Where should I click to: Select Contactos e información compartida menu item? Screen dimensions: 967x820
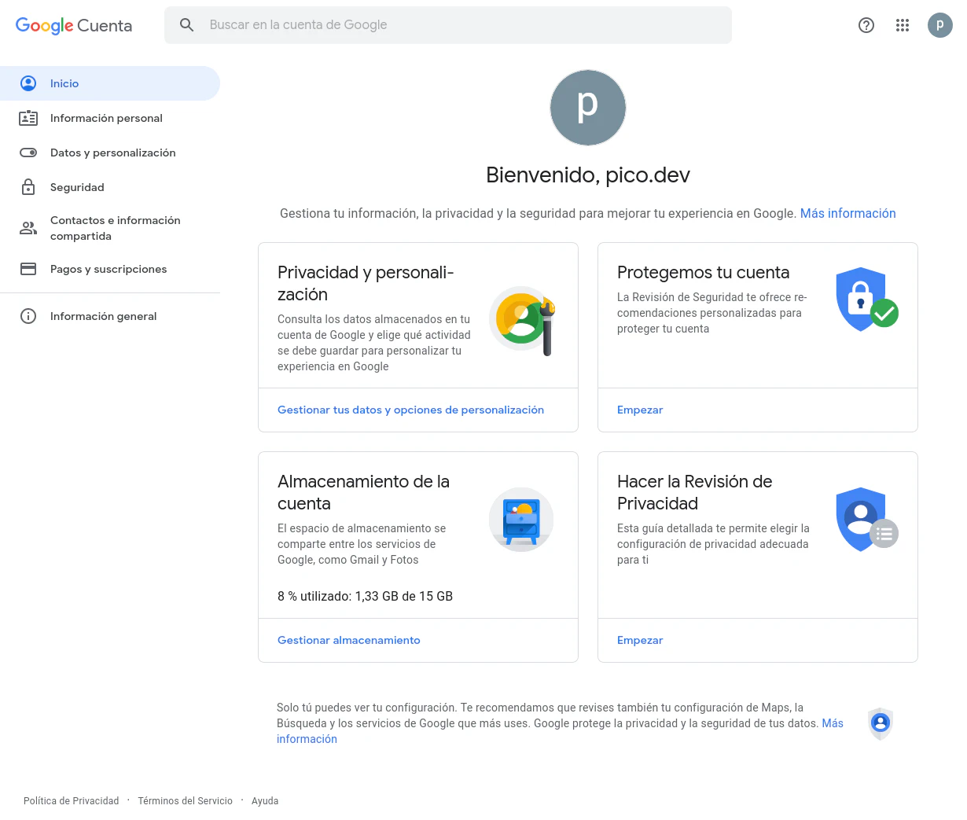(x=115, y=228)
